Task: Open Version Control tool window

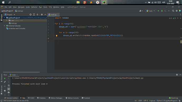Action: point(11,98)
